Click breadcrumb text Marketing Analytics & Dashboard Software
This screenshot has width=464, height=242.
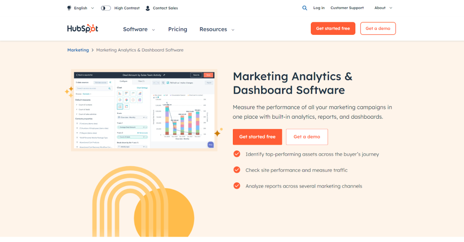point(140,50)
